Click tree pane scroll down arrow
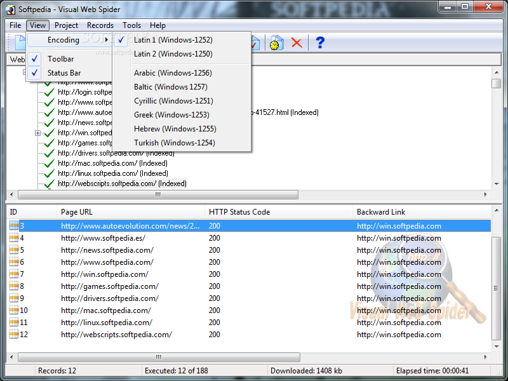508x381 pixels. 497,184
